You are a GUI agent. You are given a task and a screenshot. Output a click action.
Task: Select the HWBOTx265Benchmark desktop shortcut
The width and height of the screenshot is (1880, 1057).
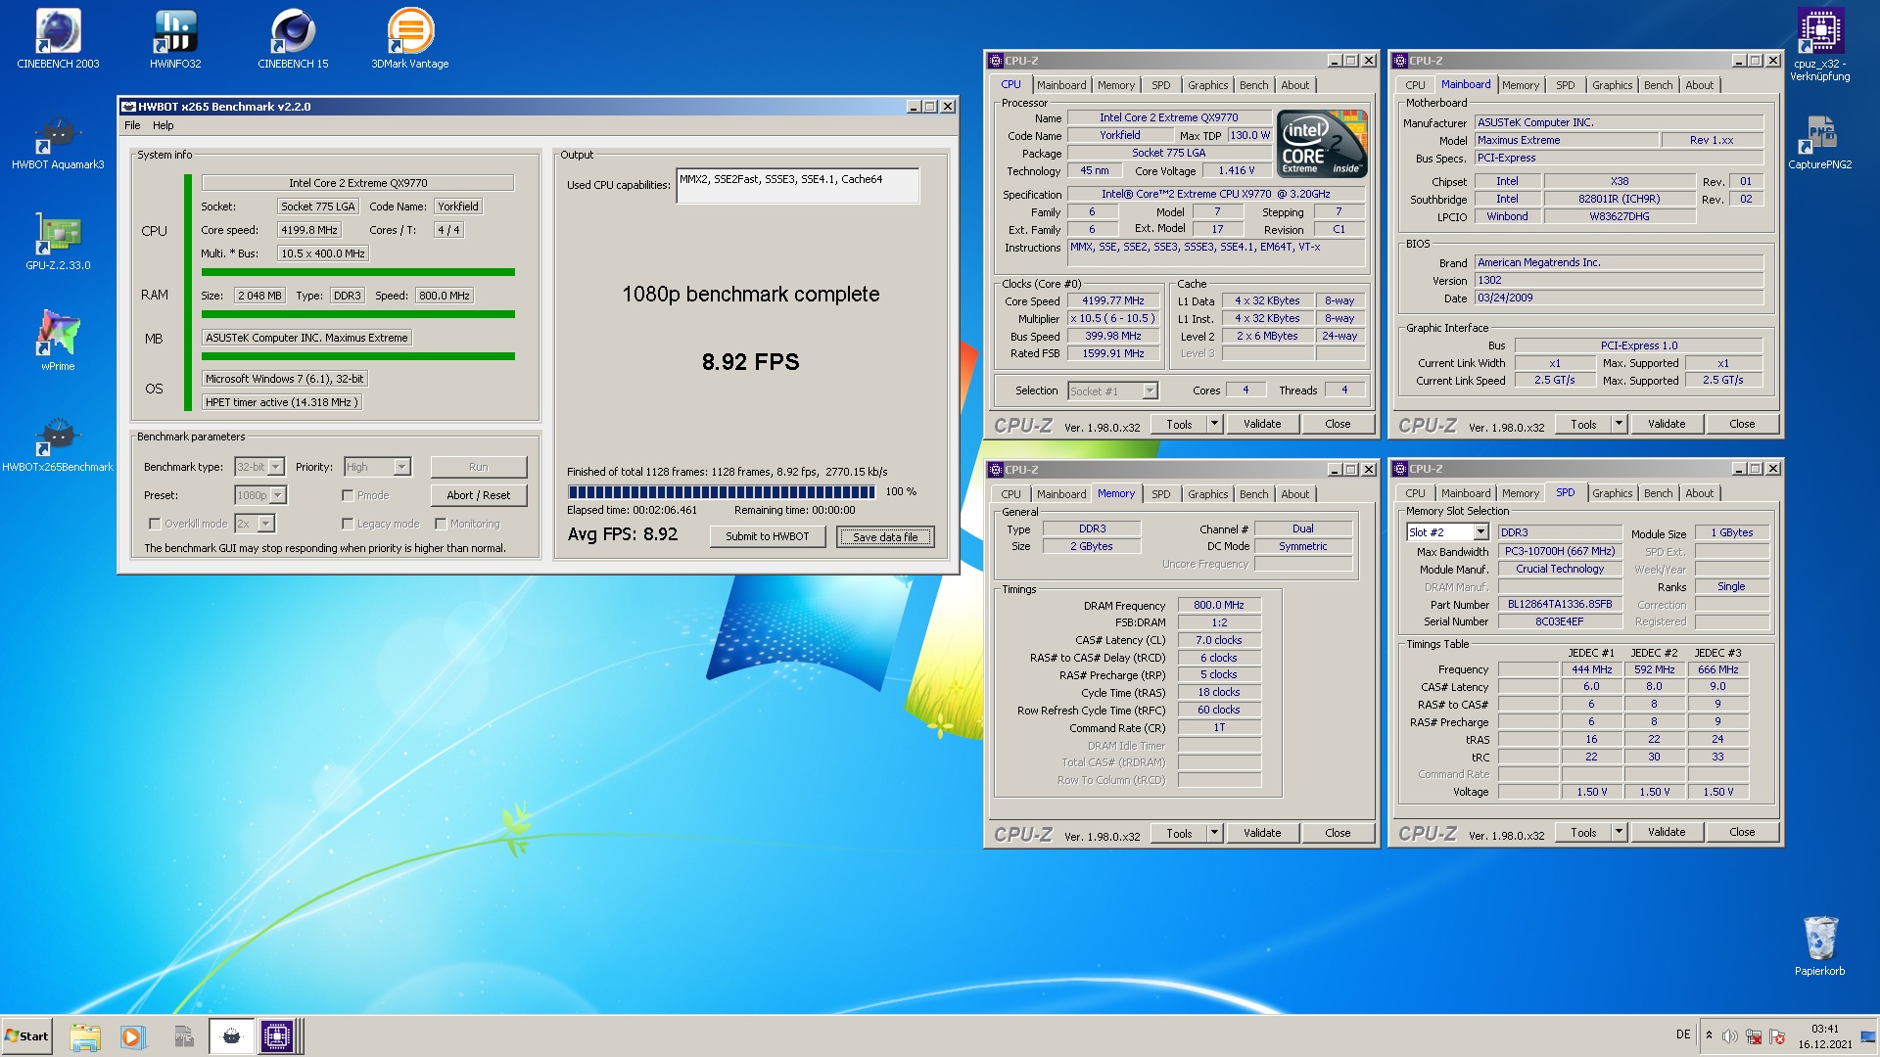(x=58, y=442)
